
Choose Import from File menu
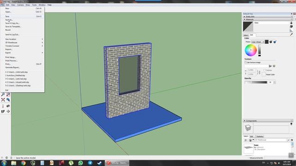pyautogui.click(x=22, y=49)
